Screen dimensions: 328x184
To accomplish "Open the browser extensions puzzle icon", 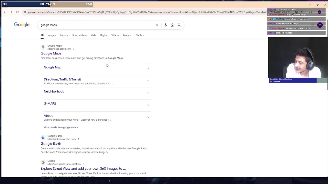I will 310,12.
